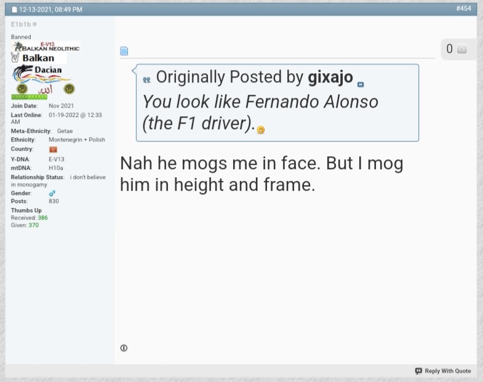Click the thumbs up Given count 370
The width and height of the screenshot is (483, 382).
[34, 225]
